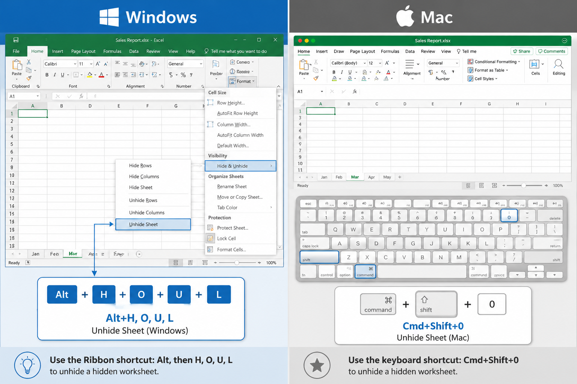The image size is (577, 384).
Task: Click the Cut scissors icon in Windows Excel
Action: click(x=29, y=62)
